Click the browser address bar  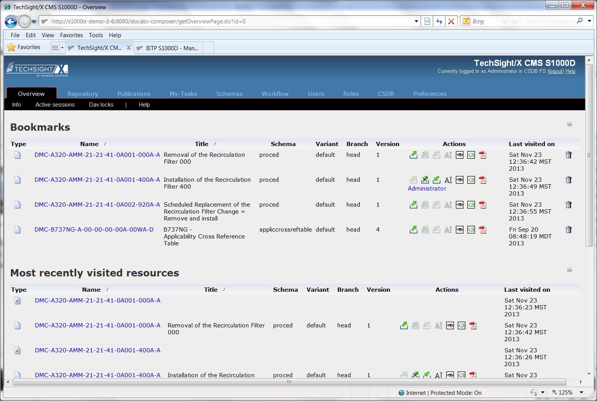(230, 21)
